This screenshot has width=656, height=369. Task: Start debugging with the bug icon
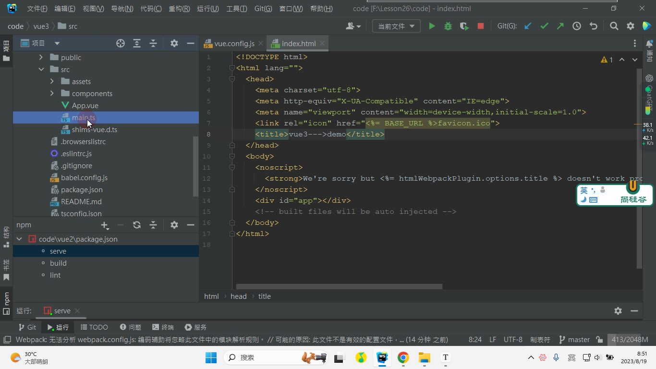(x=448, y=26)
